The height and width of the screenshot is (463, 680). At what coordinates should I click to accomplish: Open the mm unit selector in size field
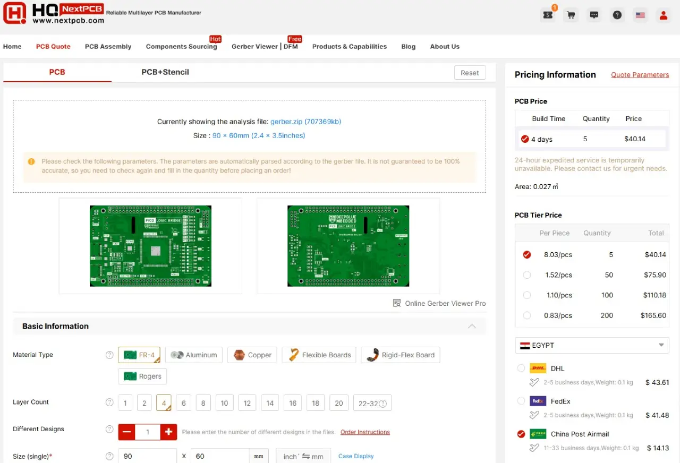click(259, 456)
